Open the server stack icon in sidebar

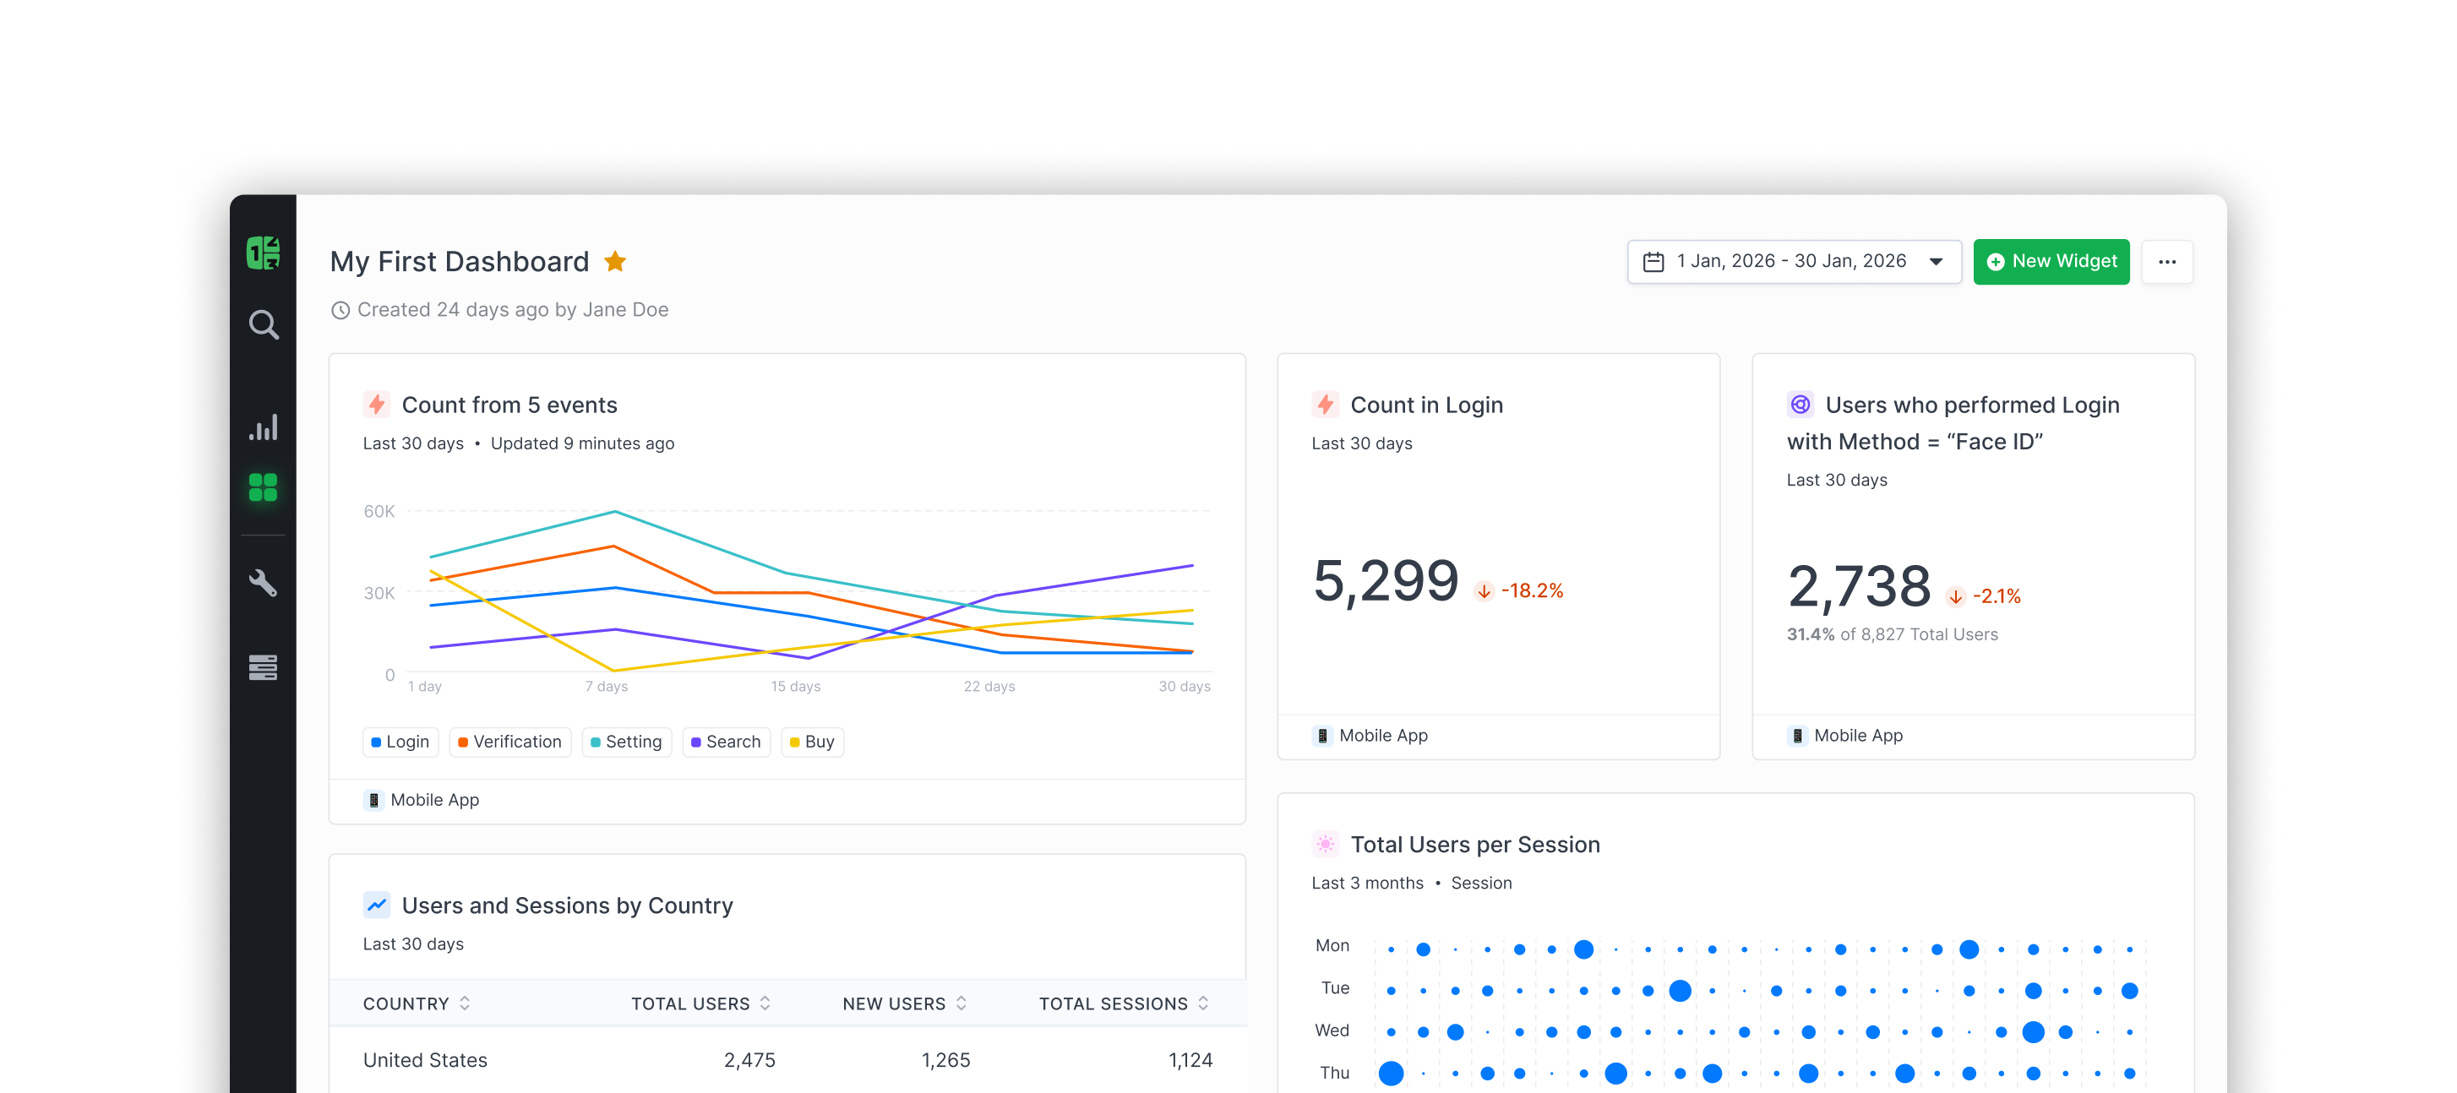click(x=264, y=666)
